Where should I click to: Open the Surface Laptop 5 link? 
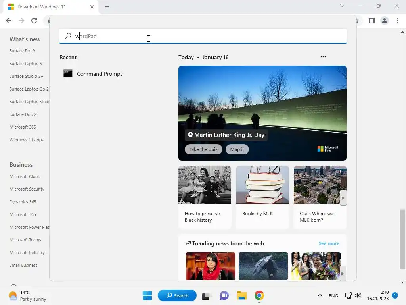tap(26, 64)
